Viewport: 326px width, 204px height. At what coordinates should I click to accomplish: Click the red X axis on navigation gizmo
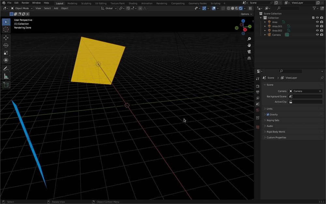245,30
